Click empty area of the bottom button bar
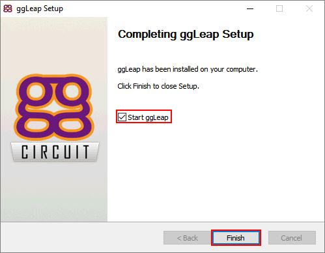 click(x=83, y=238)
